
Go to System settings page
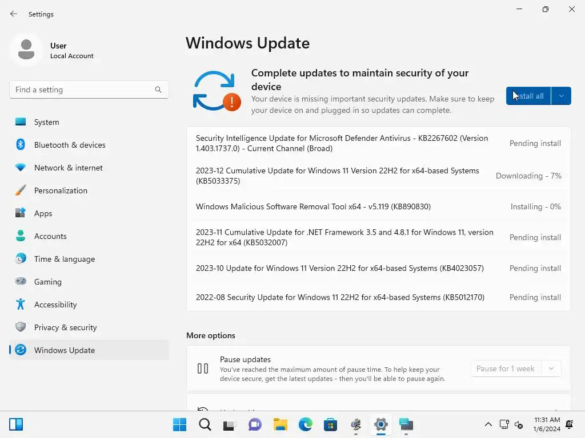tap(89, 122)
